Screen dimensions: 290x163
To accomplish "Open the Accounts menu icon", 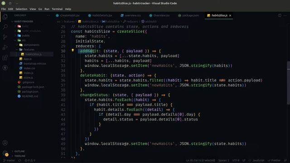I will coord(5,143).
